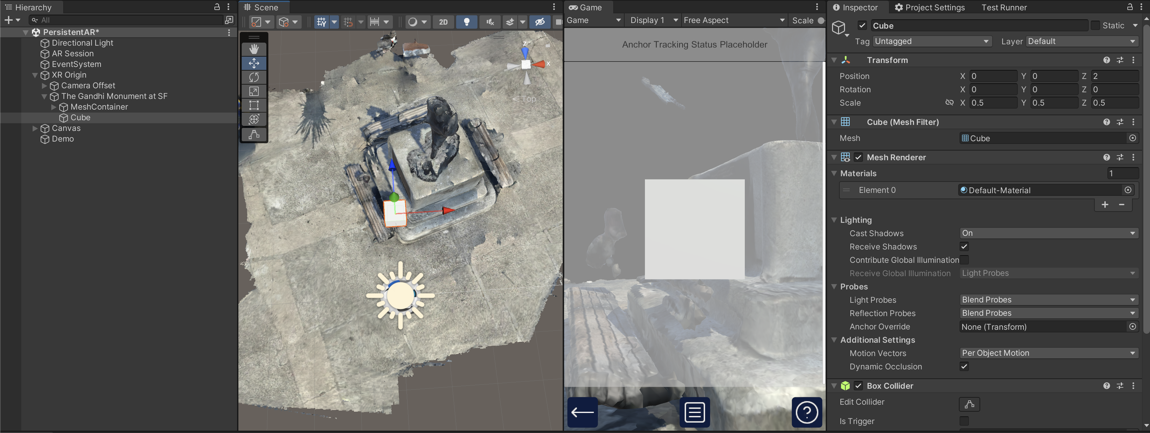The height and width of the screenshot is (433, 1150).
Task: Uncheck Receive Shadows under Lighting
Action: (964, 246)
